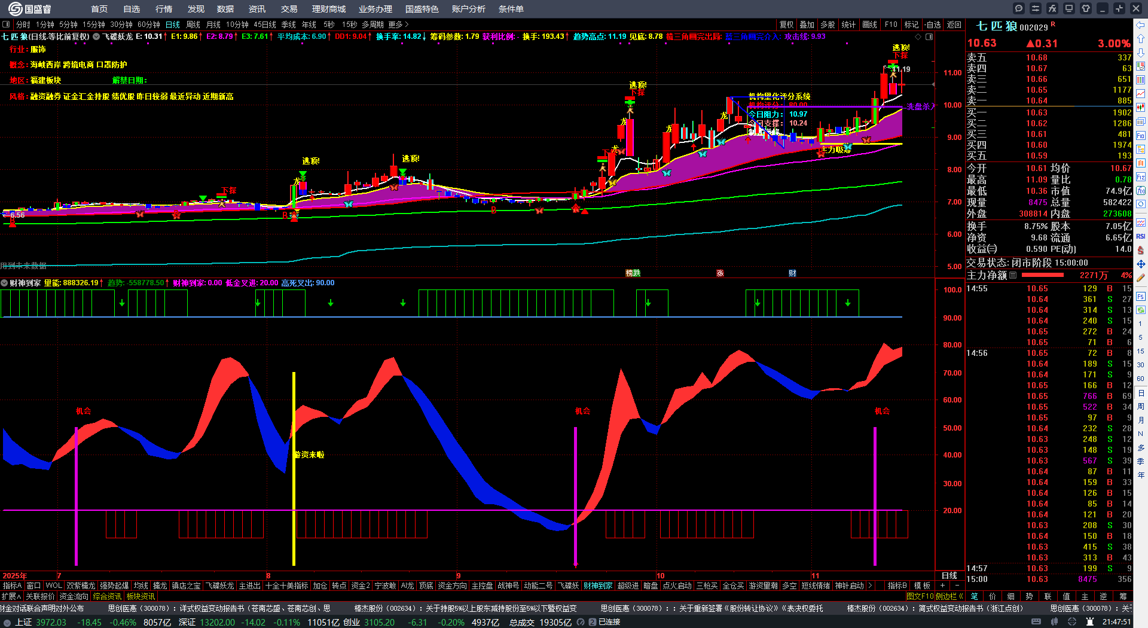Click the 返回 back button

954,25
